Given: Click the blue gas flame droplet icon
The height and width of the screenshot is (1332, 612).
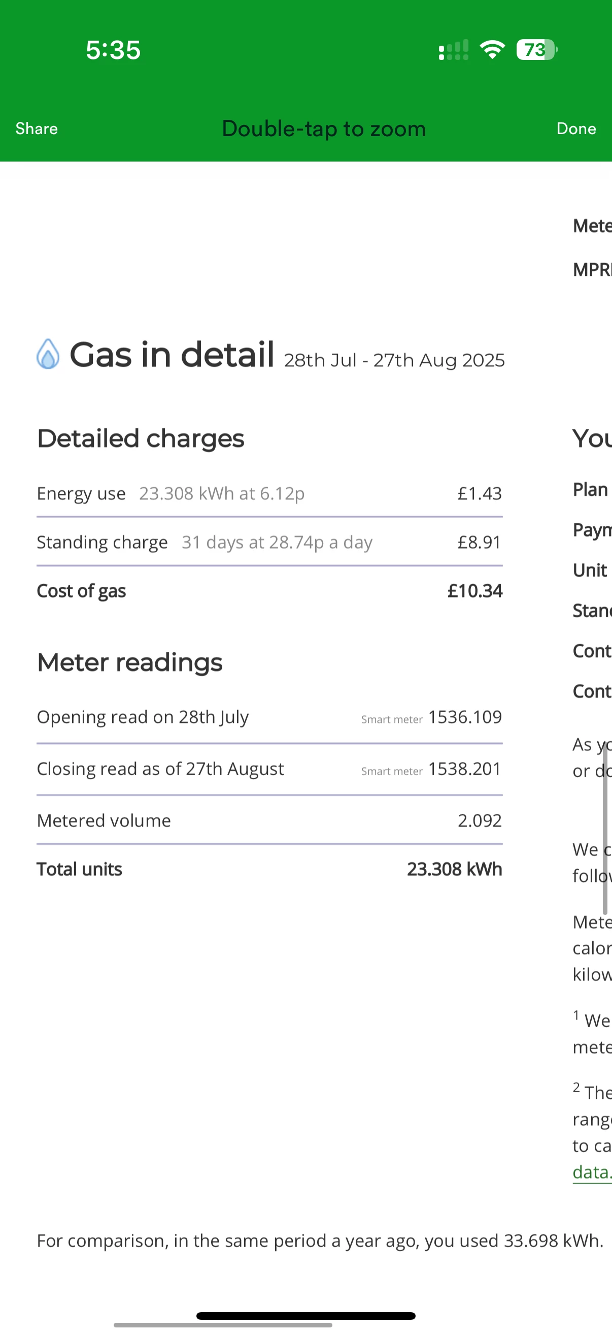Looking at the screenshot, I should pyautogui.click(x=48, y=354).
